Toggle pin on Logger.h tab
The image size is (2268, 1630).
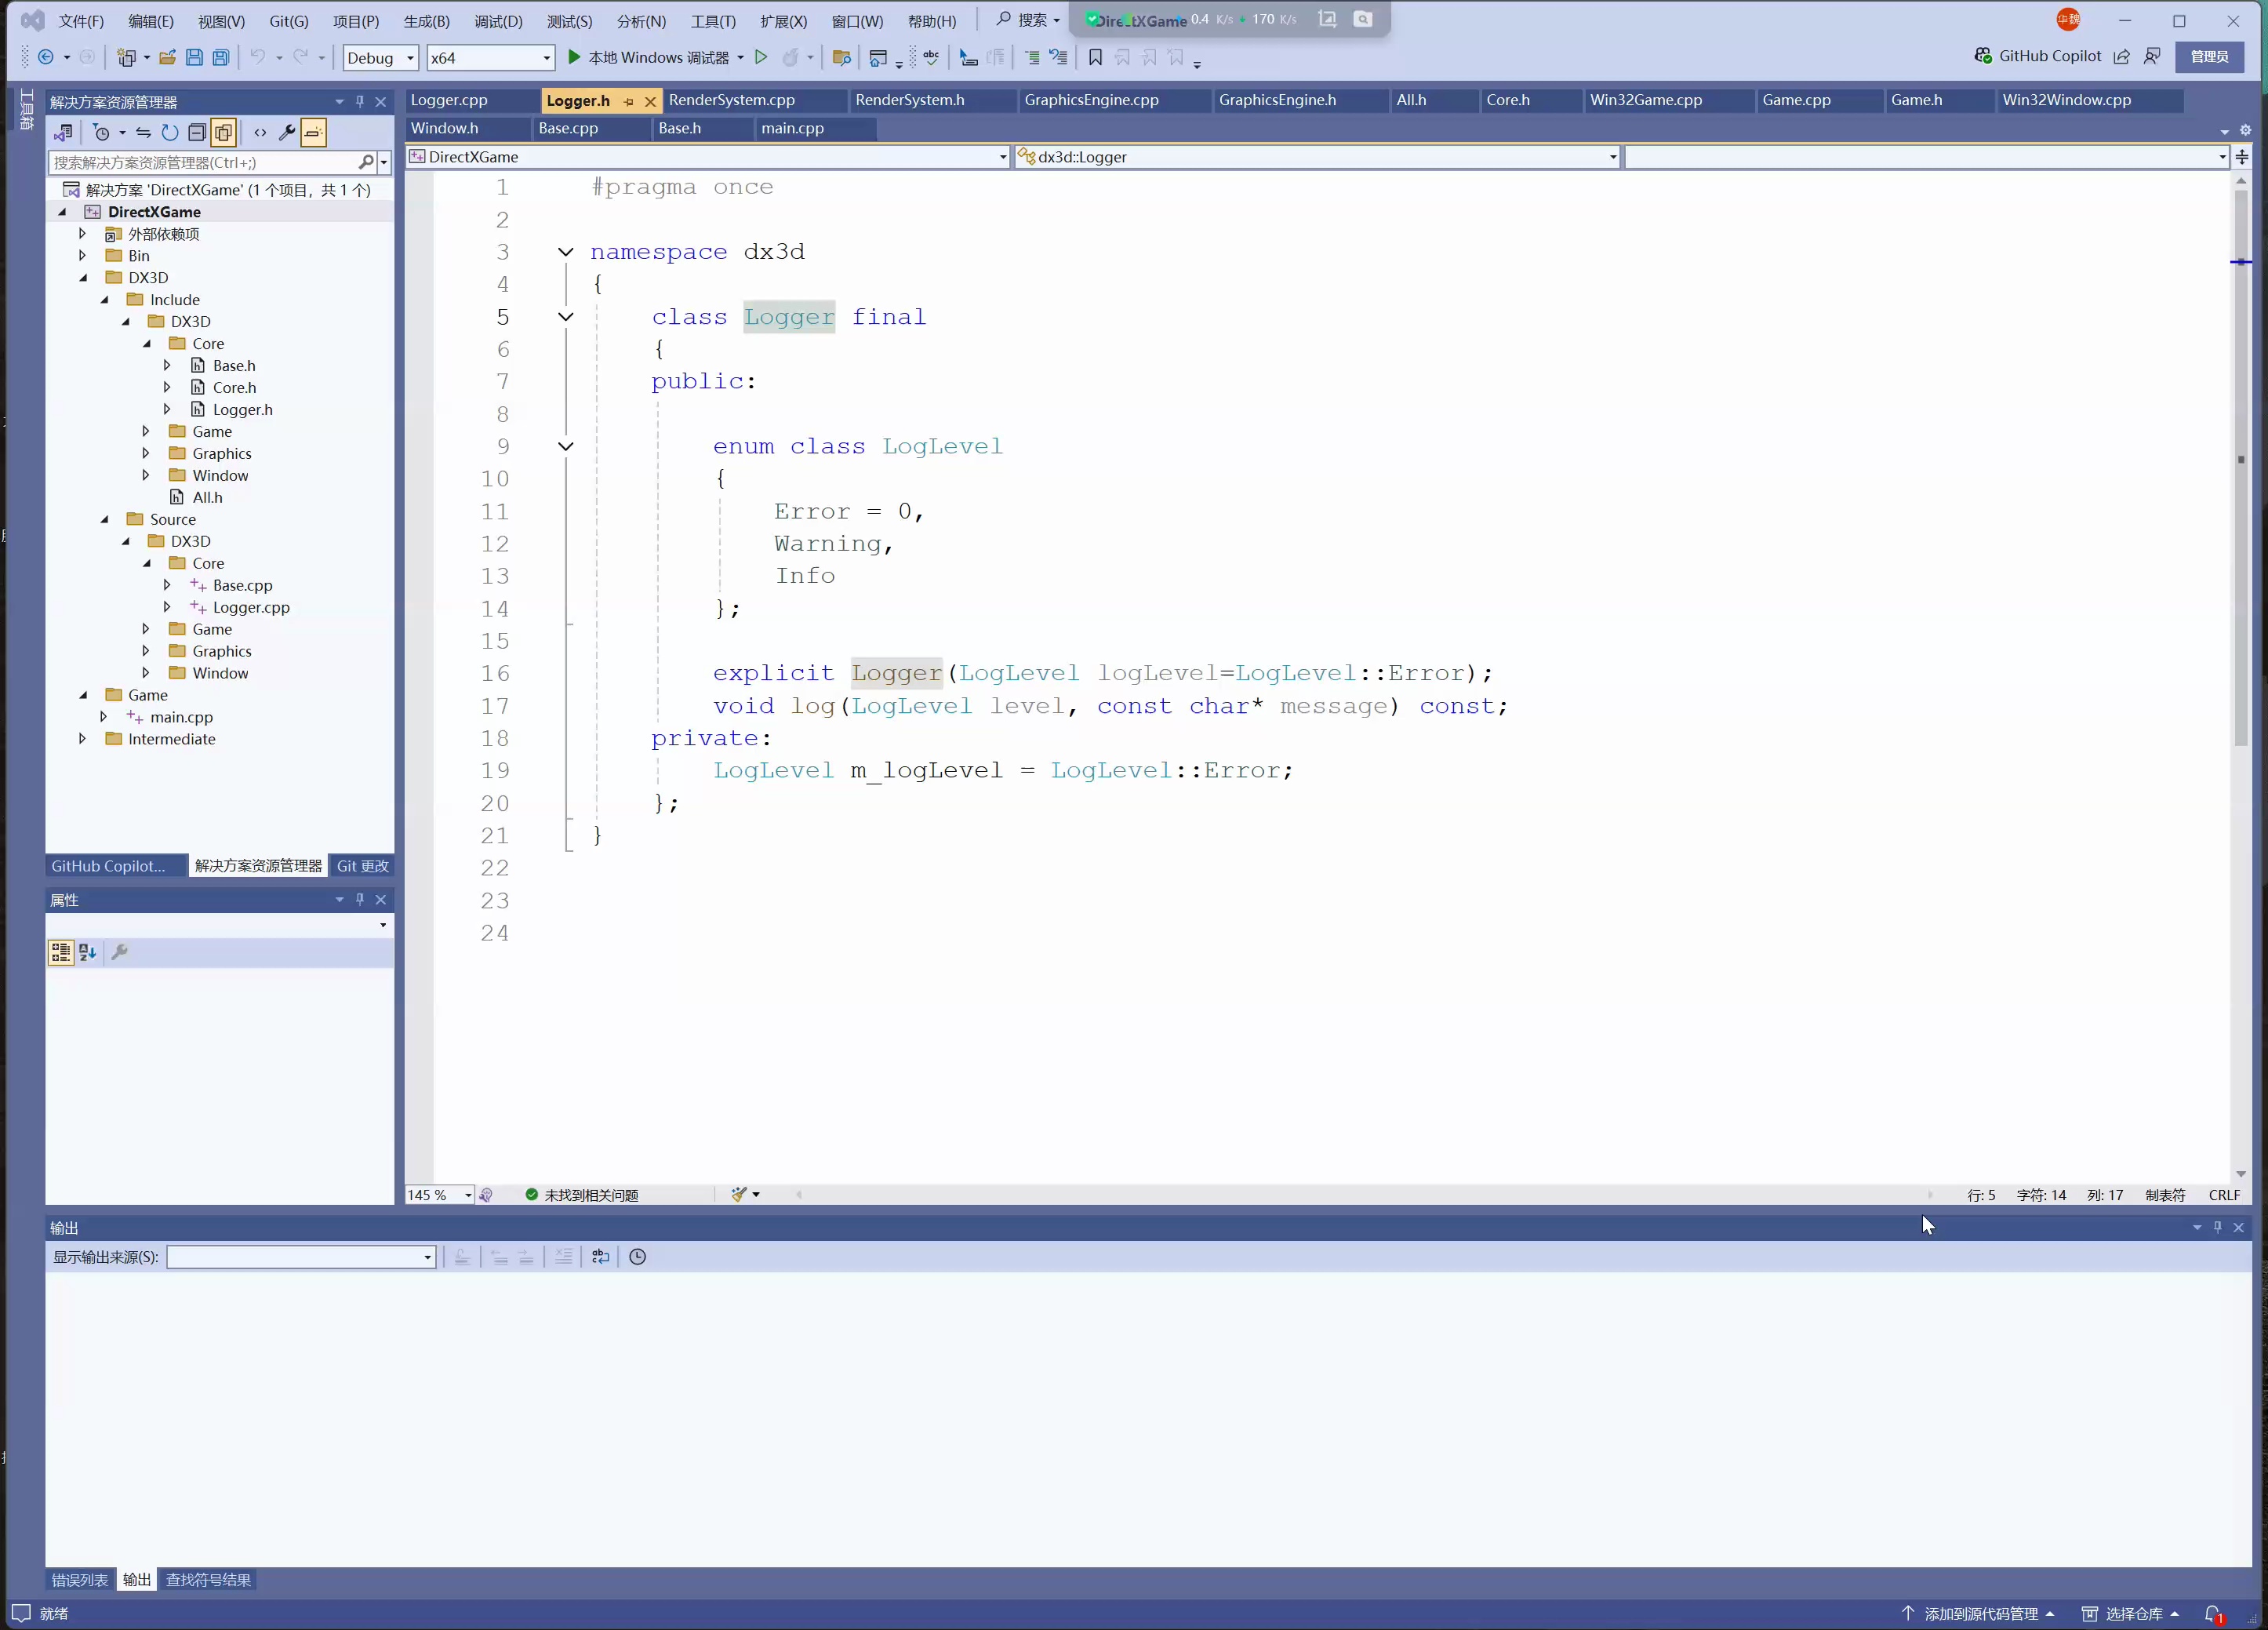(x=628, y=101)
